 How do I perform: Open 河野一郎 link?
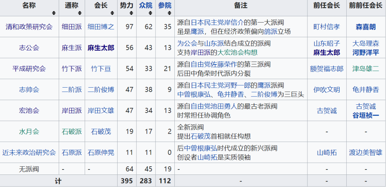[x=237, y=85]
